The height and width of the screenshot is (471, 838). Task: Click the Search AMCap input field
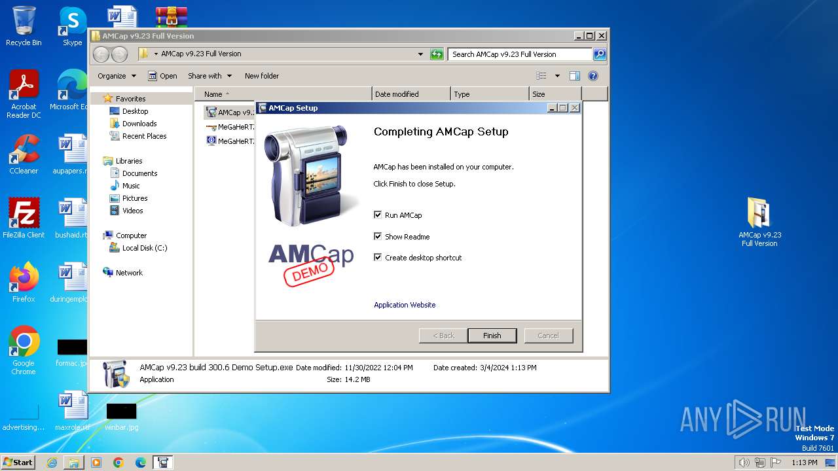520,54
